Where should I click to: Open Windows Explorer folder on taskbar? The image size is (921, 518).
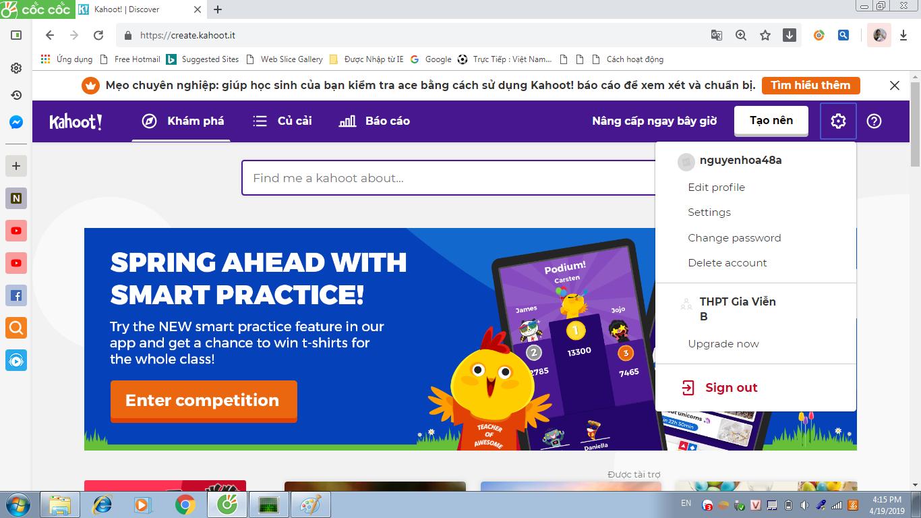click(x=60, y=505)
